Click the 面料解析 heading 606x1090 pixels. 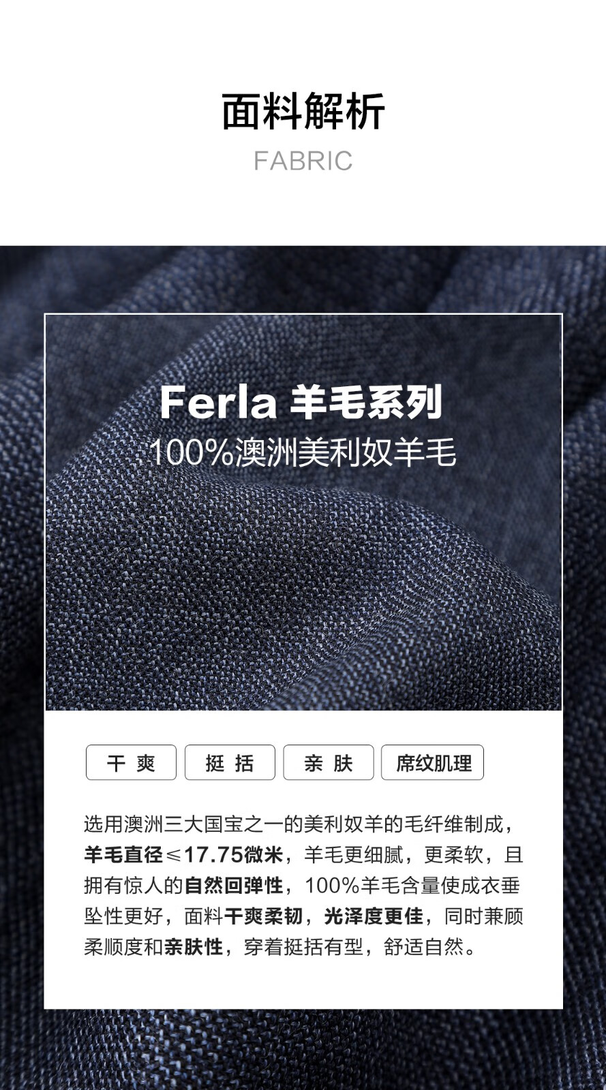[303, 111]
